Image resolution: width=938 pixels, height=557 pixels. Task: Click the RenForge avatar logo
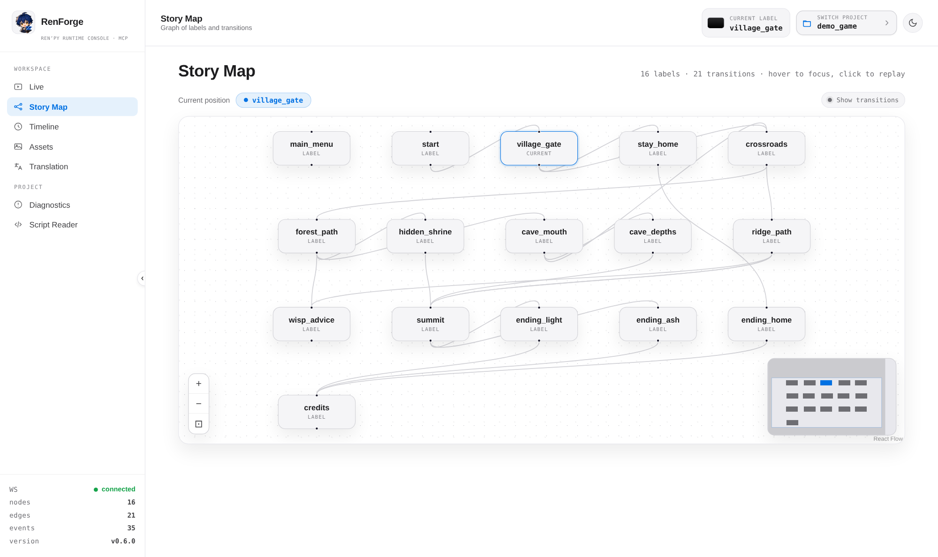23,22
